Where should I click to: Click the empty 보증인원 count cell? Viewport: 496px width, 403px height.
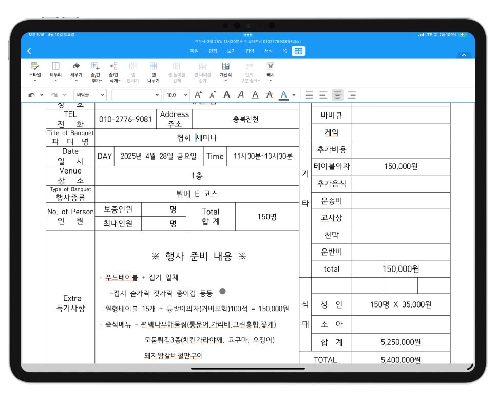coord(164,209)
